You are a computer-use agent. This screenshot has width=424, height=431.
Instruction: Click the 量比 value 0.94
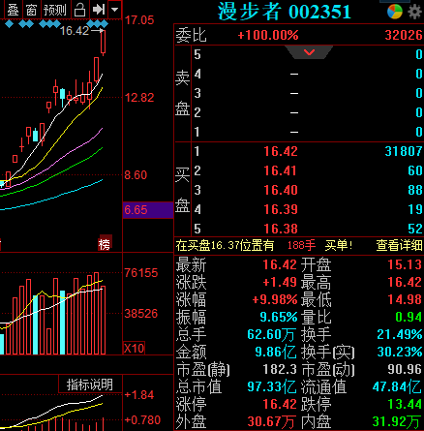(409, 317)
